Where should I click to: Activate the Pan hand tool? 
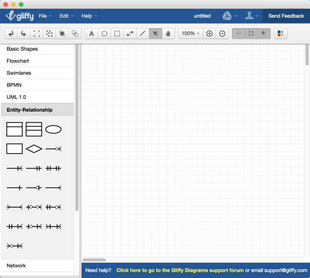168,34
